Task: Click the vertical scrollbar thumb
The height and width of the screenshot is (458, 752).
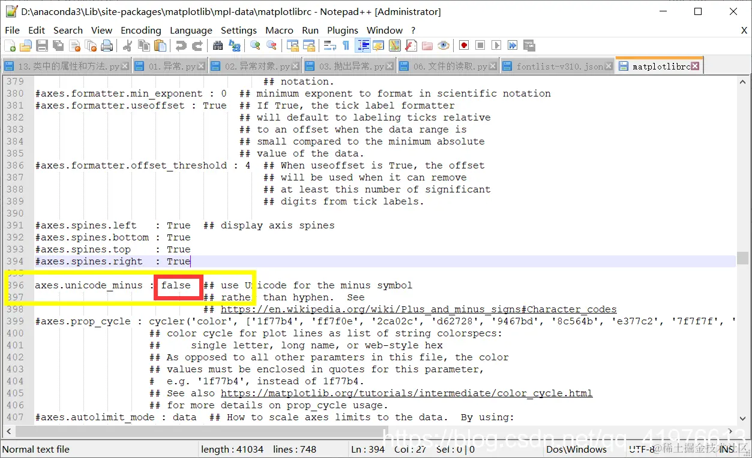Action: (x=743, y=258)
